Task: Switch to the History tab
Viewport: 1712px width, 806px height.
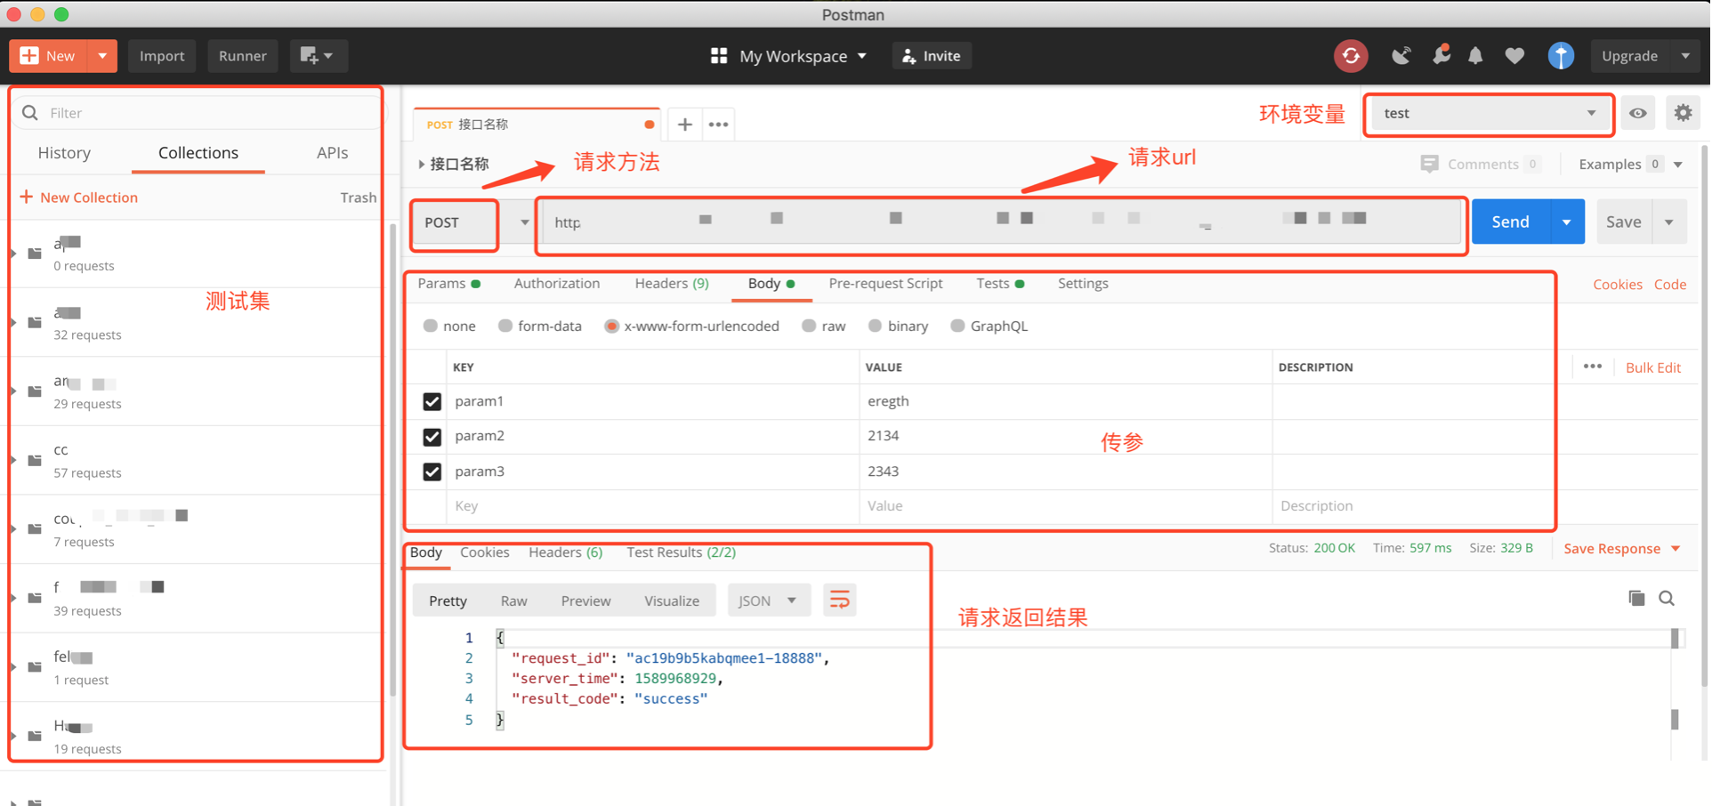Action: pos(64,153)
